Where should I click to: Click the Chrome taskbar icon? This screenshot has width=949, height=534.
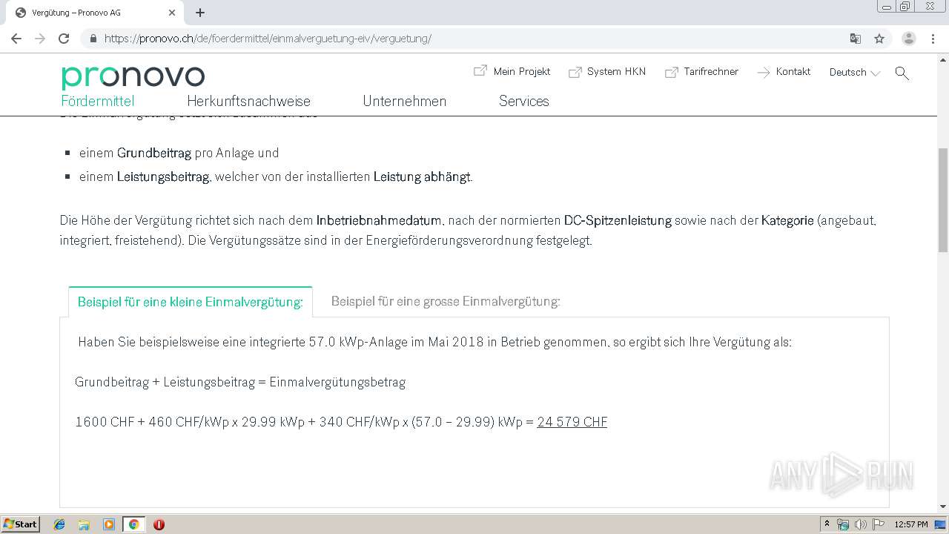point(133,524)
